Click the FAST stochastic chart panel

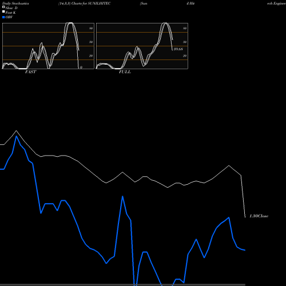48,46
